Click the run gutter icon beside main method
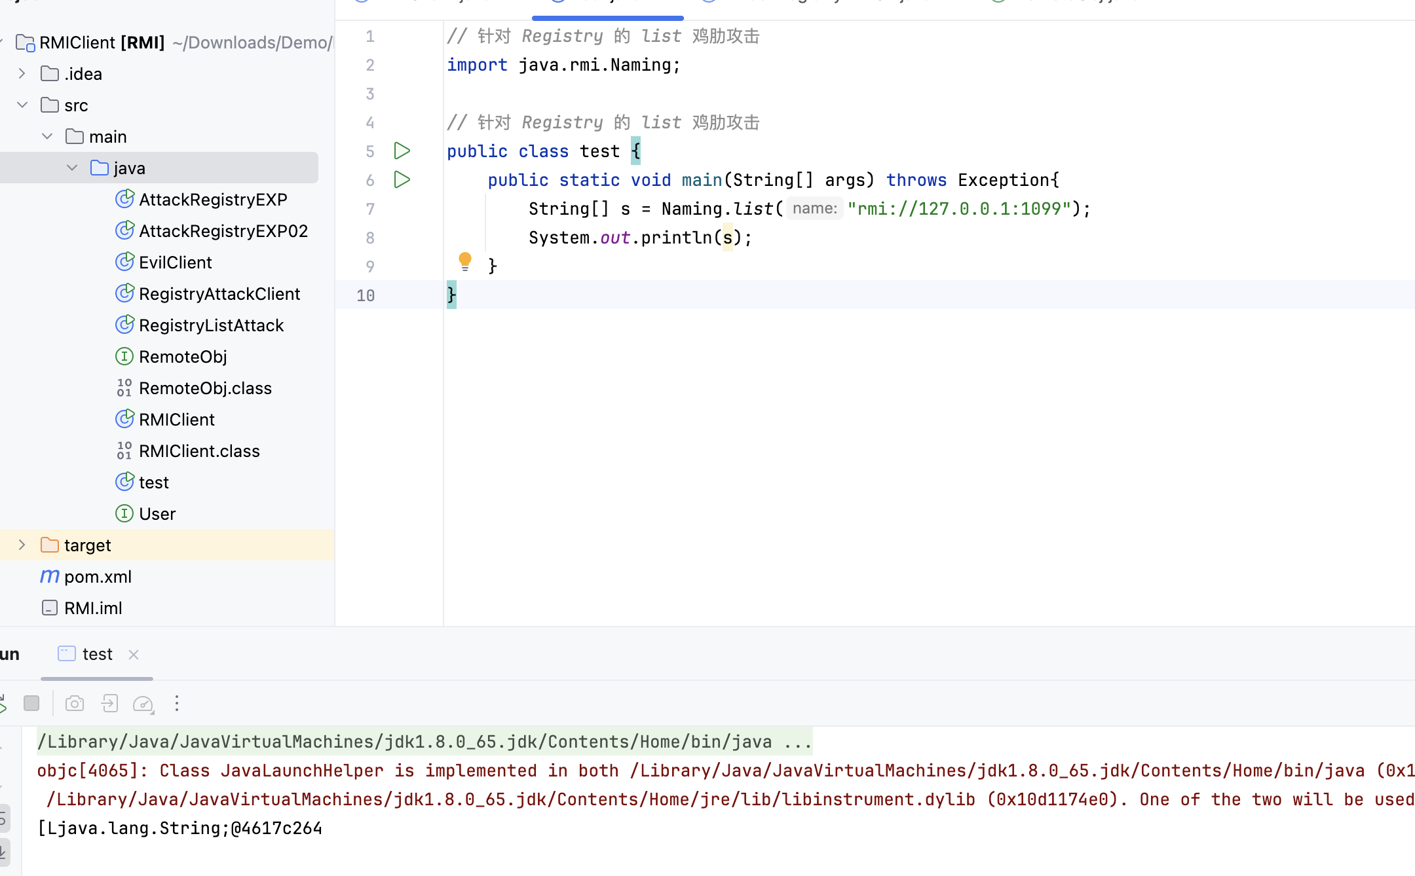The image size is (1415, 876). click(402, 180)
